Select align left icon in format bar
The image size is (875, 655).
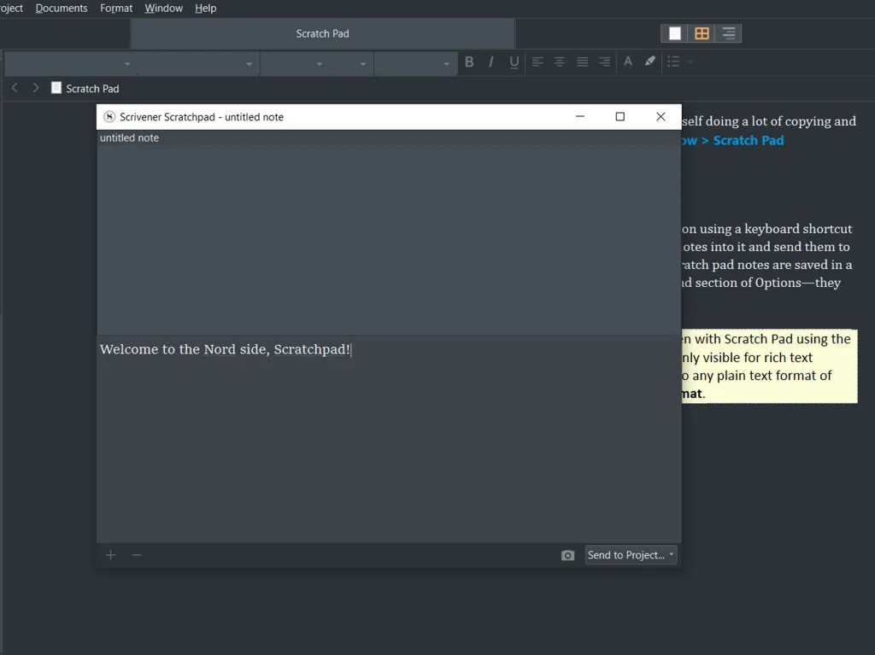[537, 61]
